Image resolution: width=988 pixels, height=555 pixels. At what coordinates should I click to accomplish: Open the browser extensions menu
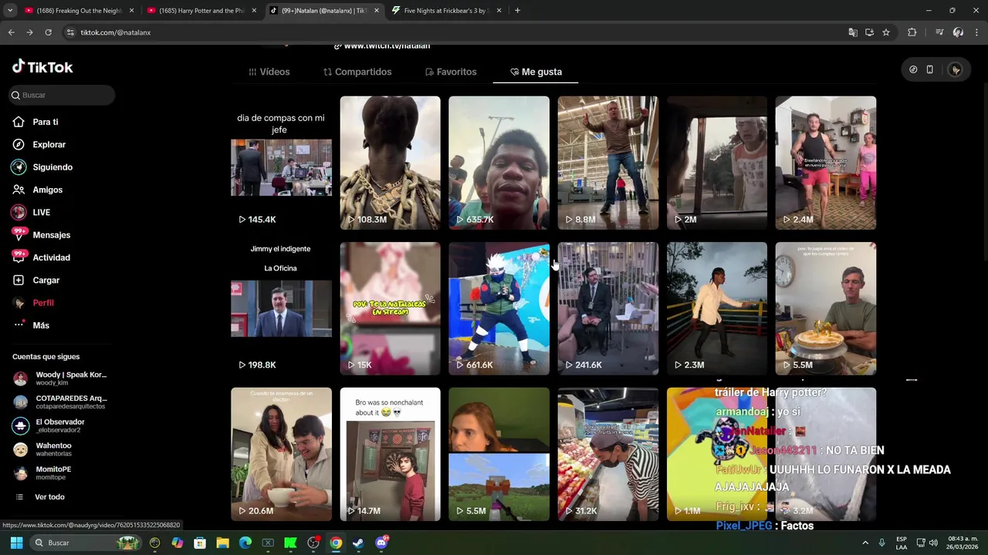click(x=912, y=32)
